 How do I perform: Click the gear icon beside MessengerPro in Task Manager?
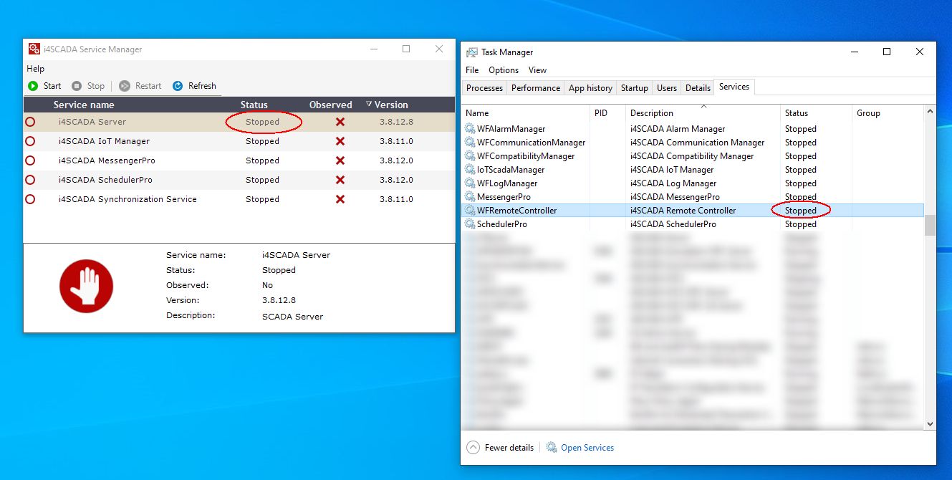click(470, 197)
